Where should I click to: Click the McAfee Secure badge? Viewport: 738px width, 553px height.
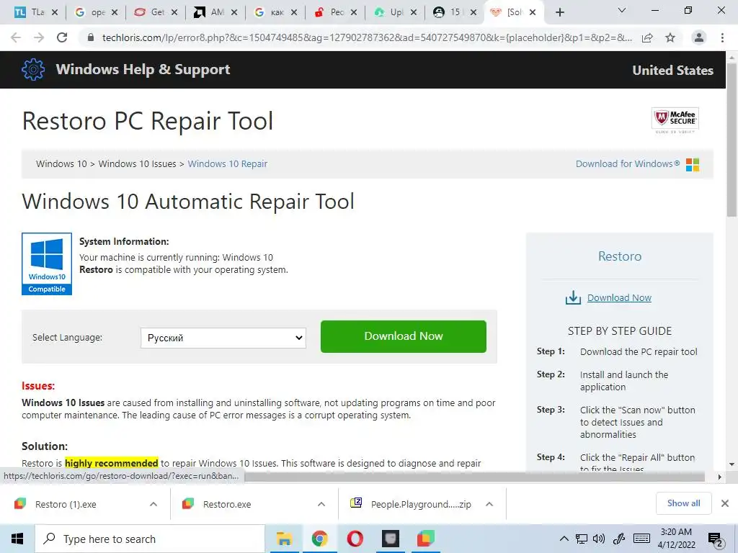click(675, 120)
